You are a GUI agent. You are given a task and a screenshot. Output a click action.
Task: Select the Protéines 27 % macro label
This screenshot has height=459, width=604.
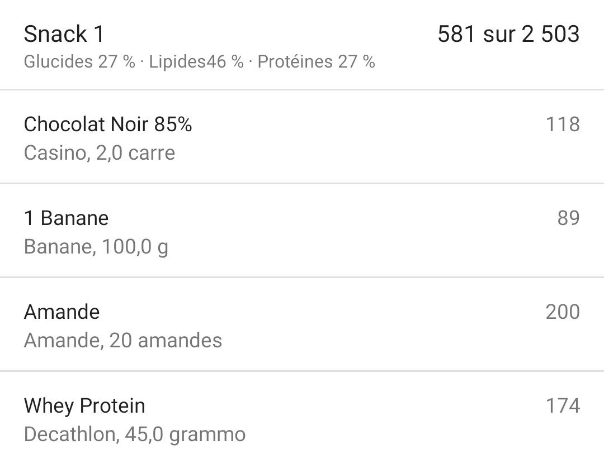coord(316,61)
